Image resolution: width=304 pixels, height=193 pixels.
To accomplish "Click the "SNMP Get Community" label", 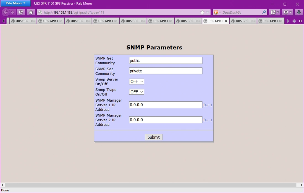I will (x=105, y=61).
